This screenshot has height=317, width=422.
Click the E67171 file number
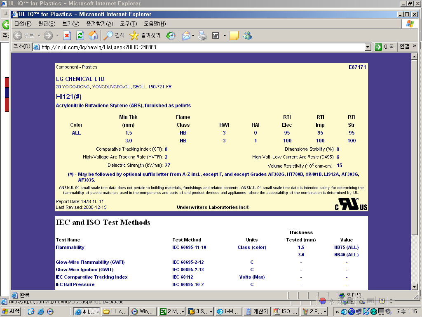coord(357,67)
